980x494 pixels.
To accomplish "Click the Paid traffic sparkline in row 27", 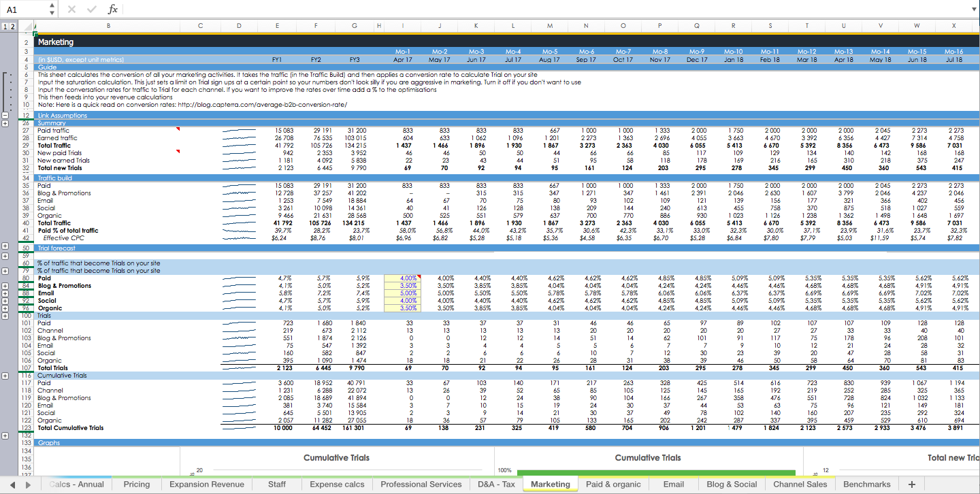I will click(239, 130).
